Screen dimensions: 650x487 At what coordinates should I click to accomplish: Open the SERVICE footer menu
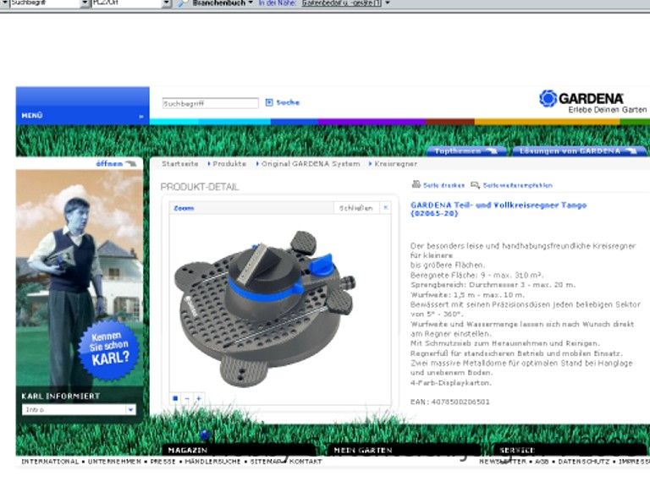coord(570,450)
